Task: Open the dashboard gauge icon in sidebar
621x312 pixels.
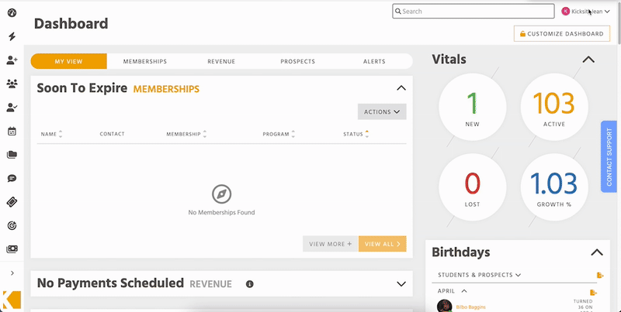Action: click(x=12, y=12)
